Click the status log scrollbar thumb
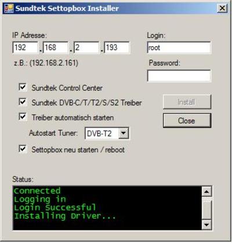Screen dimensions: 232x243 click(x=206, y=210)
